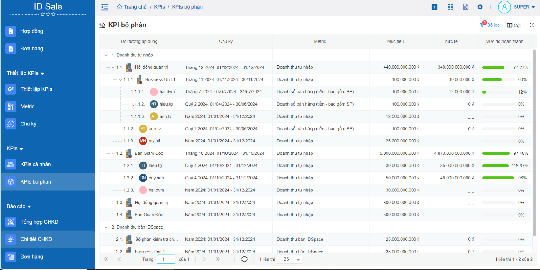Image resolution: width=540 pixels, height=270 pixels.
Task: Open the SUPER user dropdown
Action: [x=524, y=7]
